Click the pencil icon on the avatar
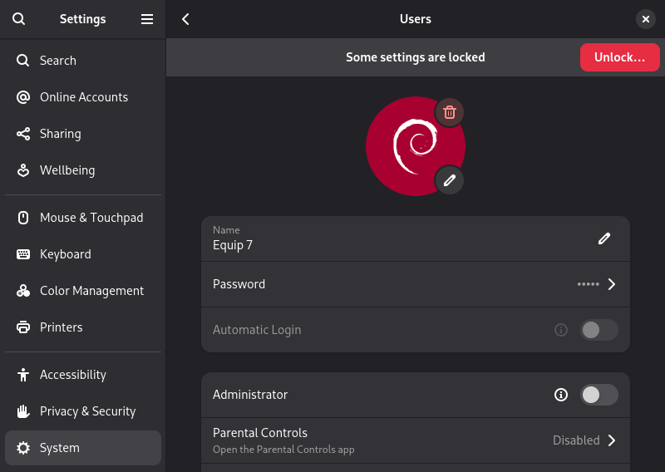 coord(450,179)
